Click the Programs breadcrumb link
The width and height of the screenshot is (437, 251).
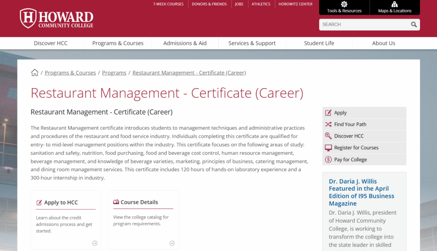click(x=114, y=73)
